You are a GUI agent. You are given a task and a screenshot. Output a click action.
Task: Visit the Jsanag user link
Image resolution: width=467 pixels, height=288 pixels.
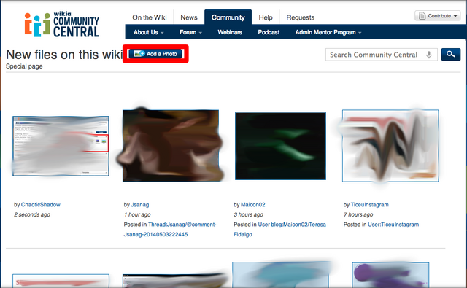[140, 205]
